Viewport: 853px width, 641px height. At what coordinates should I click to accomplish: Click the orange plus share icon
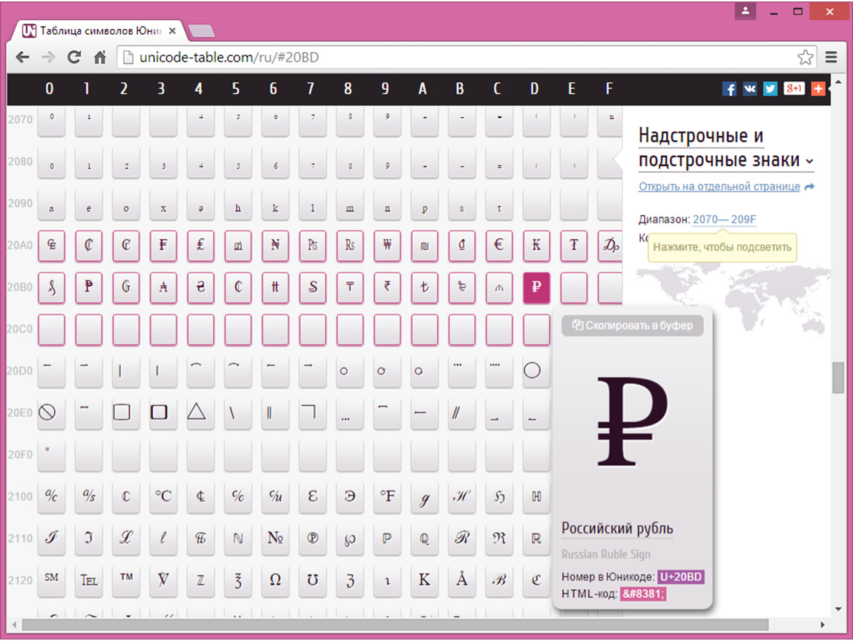coord(817,89)
